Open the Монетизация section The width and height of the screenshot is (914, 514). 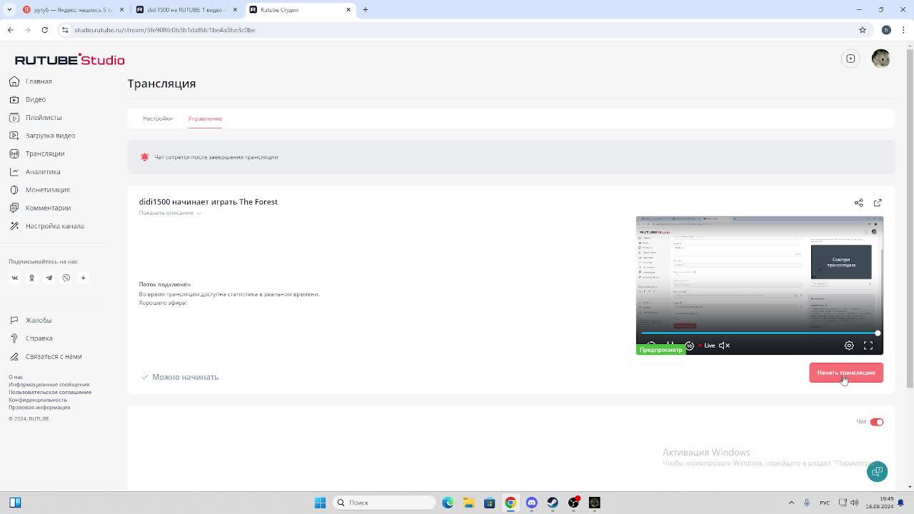(39, 190)
